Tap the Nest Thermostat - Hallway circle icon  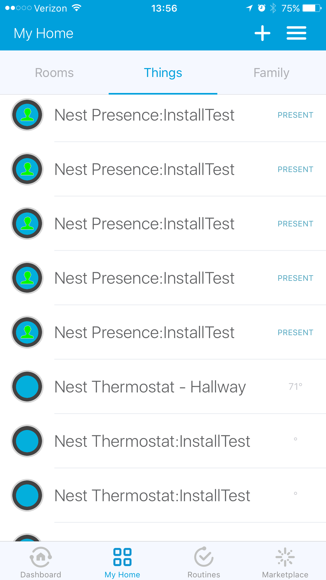tap(27, 387)
